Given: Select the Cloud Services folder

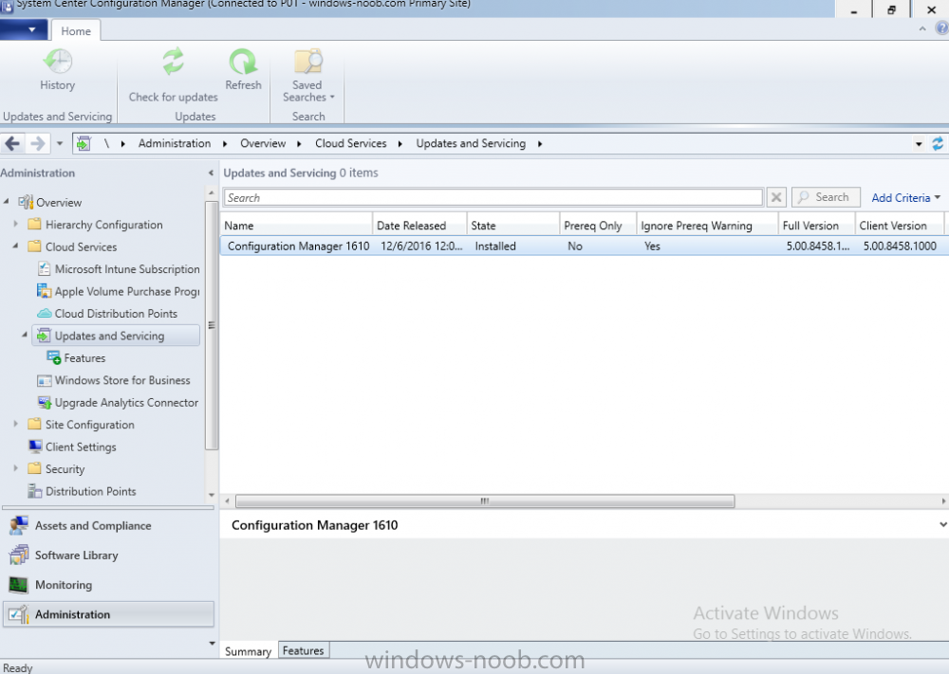Looking at the screenshot, I should coord(73,246).
